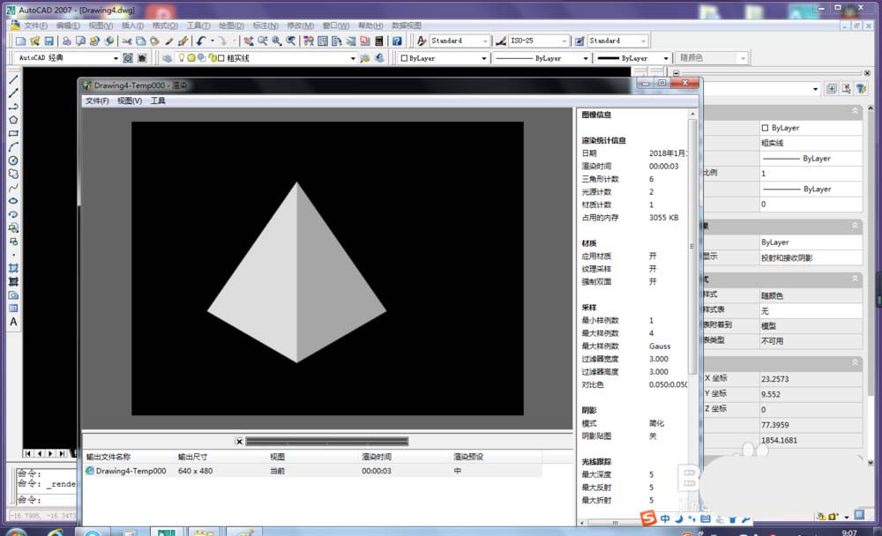Open the Layer Properties Manager icon
Screen dimensions: 882x536
[x=167, y=58]
